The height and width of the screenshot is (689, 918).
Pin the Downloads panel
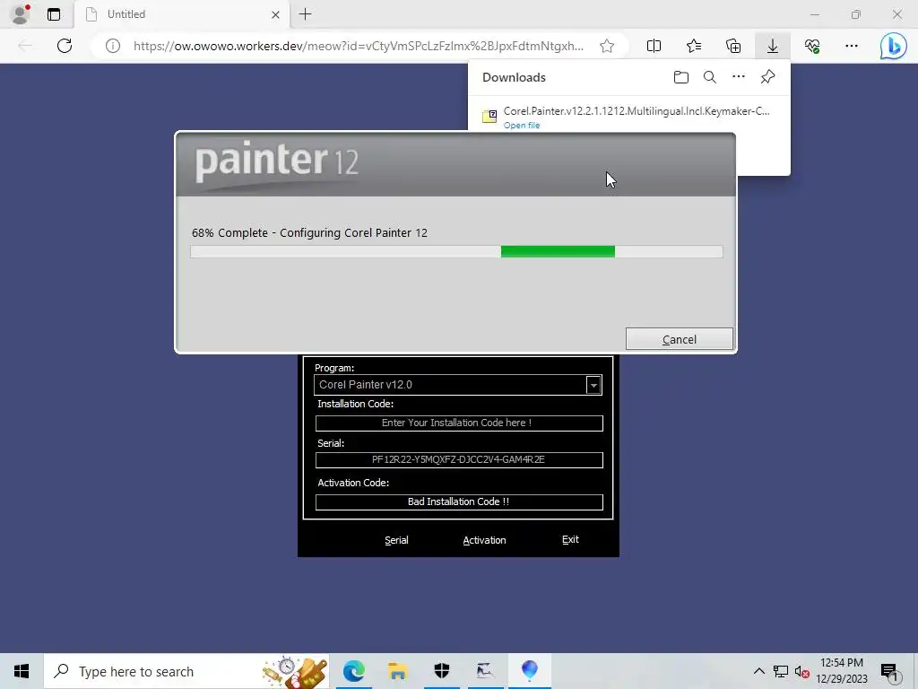(x=767, y=77)
